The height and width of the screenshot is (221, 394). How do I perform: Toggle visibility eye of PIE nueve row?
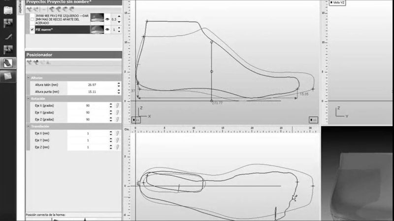pos(107,29)
